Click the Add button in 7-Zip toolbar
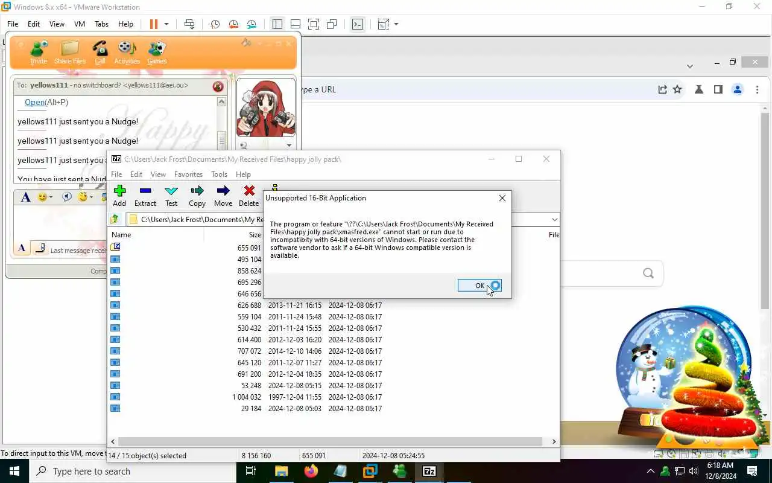Image resolution: width=772 pixels, height=483 pixels. [119, 196]
